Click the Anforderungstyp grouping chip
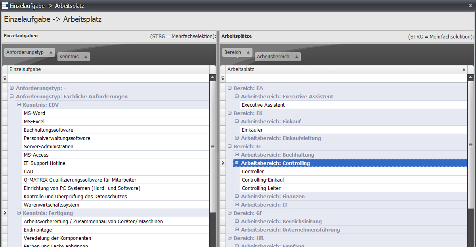Screen dimensions: 476x247 point(29,52)
